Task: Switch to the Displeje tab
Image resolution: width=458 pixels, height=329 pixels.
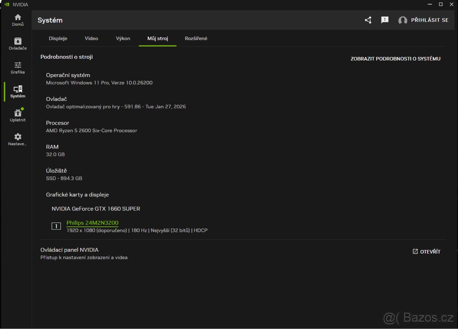Action: pyautogui.click(x=58, y=39)
